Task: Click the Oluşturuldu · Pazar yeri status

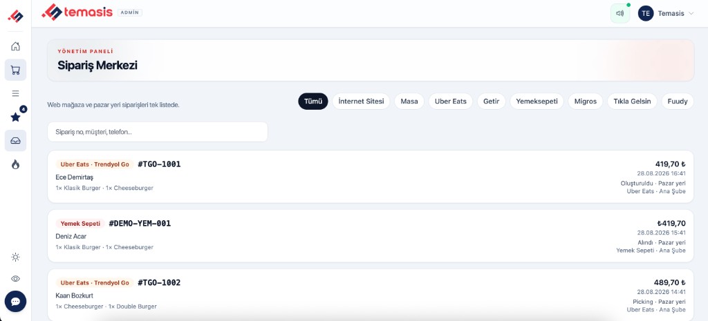Action: click(x=653, y=184)
